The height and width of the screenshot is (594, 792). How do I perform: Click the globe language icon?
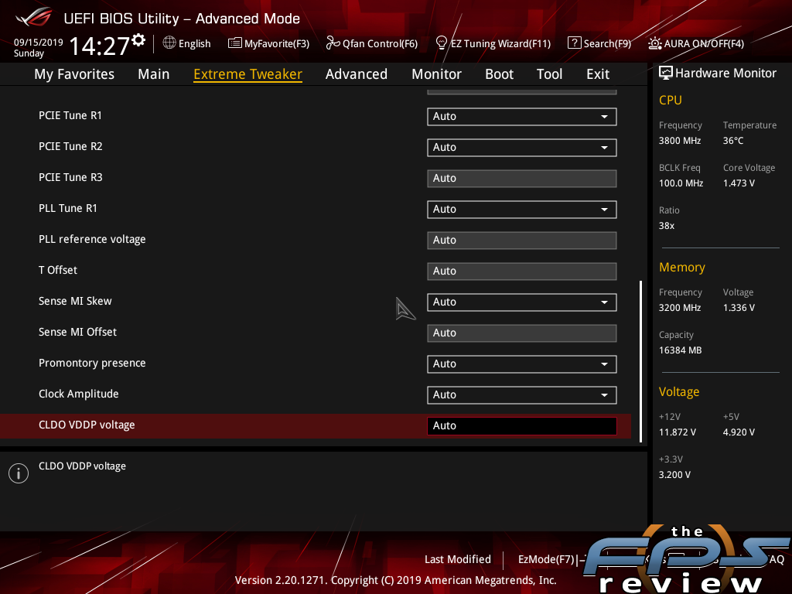pyautogui.click(x=169, y=43)
